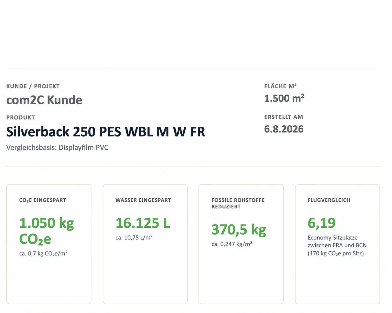
Task: Select the '16.125 L' value
Action: (143, 223)
